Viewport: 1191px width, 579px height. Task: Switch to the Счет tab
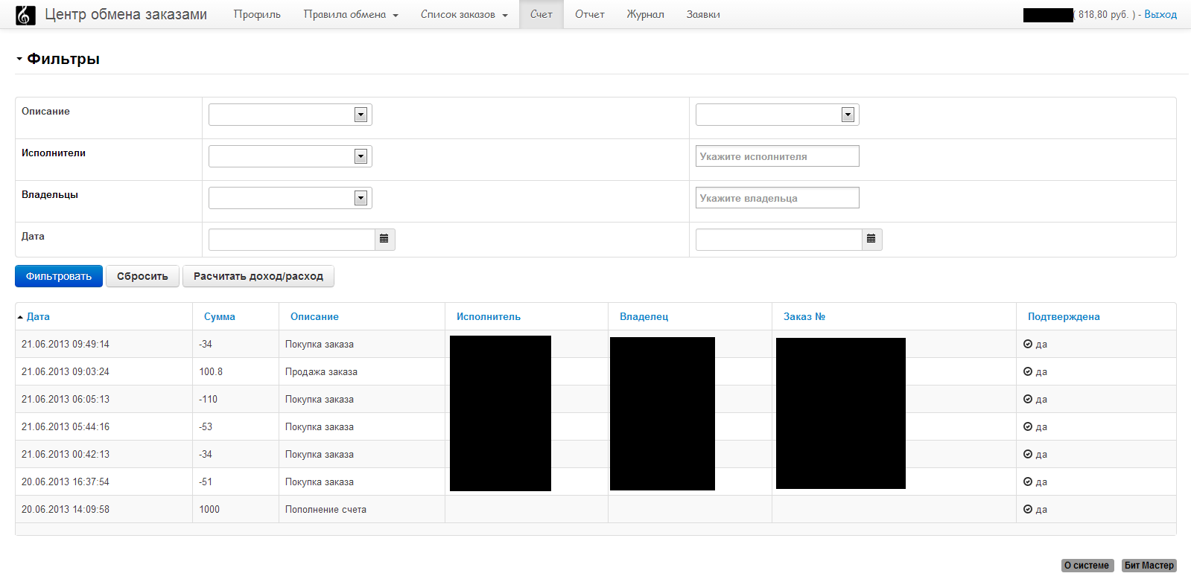click(541, 14)
